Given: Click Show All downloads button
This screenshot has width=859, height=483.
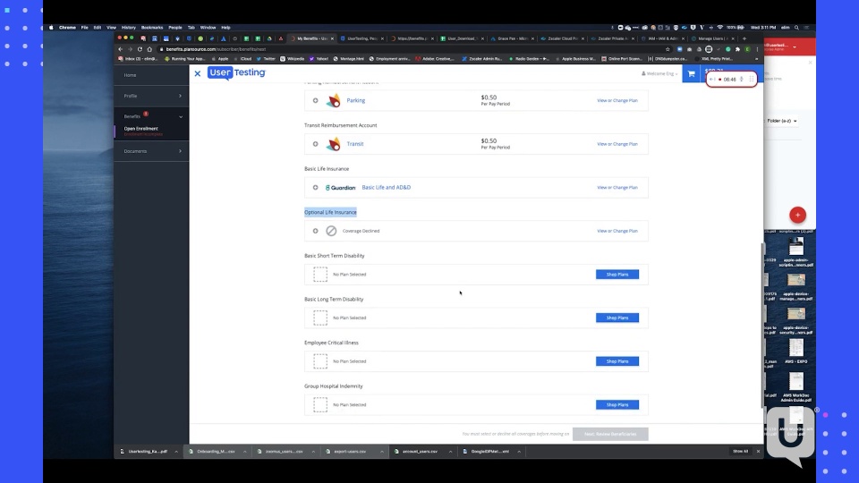Looking at the screenshot, I should [740, 451].
